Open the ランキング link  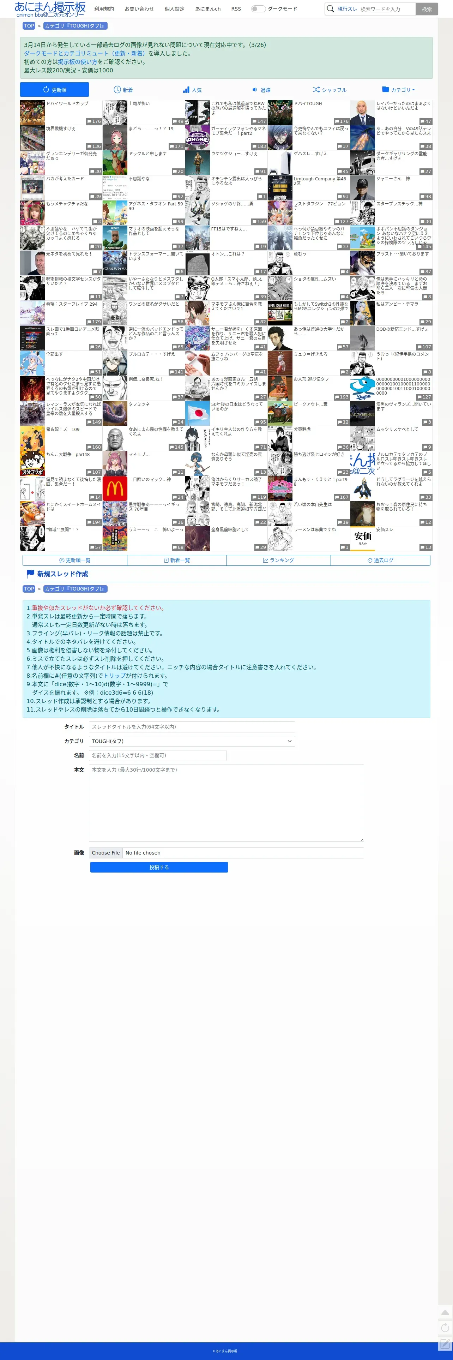coord(278,560)
